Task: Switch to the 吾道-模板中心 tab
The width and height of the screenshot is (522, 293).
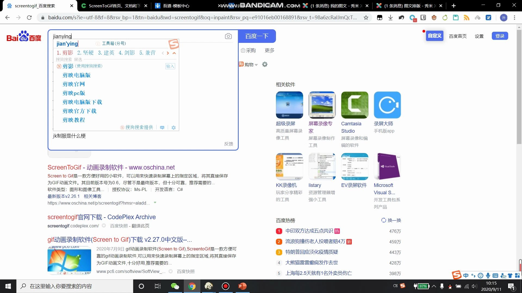Action: [x=177, y=6]
